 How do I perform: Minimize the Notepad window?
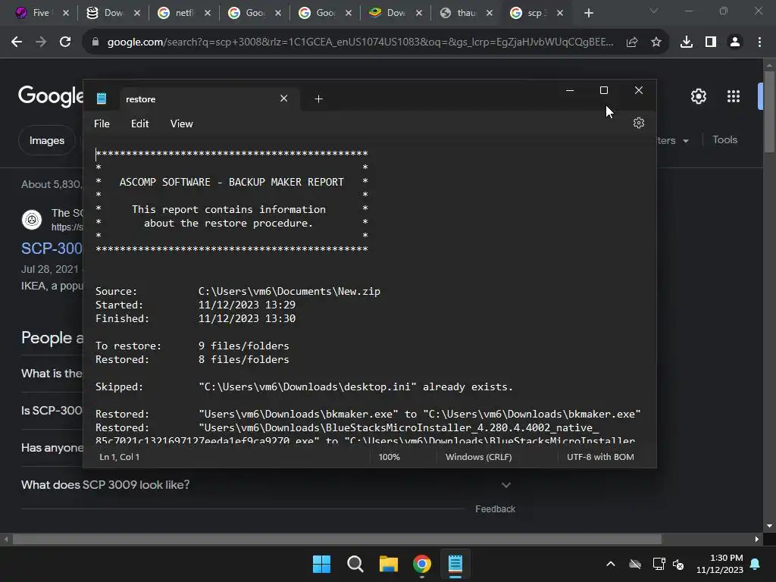pyautogui.click(x=570, y=90)
